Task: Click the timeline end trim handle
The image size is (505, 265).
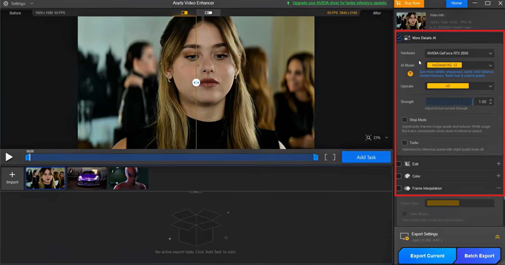Action: point(316,157)
